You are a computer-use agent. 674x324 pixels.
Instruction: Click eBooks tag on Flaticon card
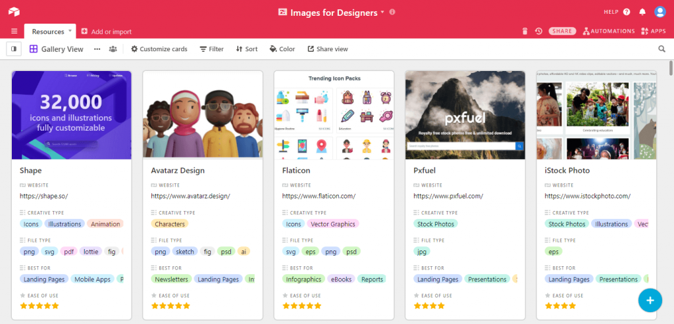pos(342,279)
